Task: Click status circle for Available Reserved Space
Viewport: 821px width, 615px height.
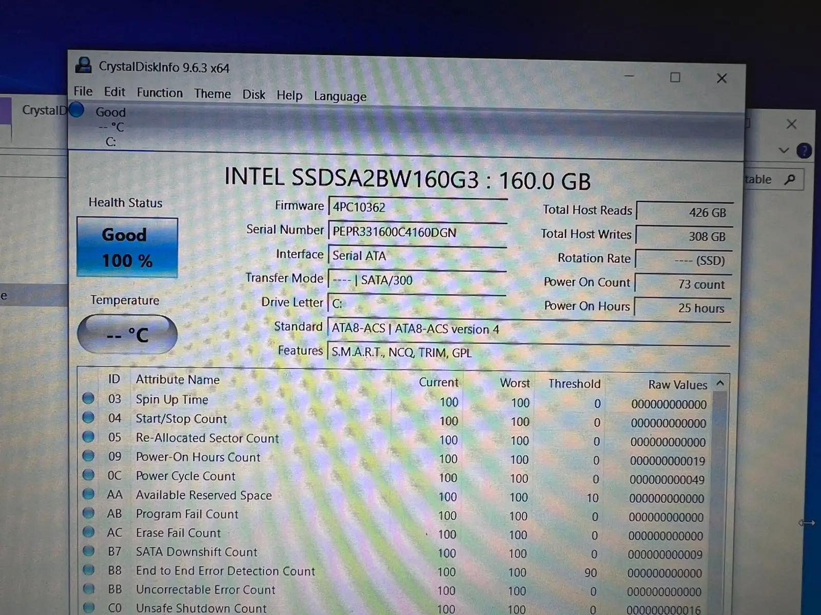Action: tap(88, 494)
